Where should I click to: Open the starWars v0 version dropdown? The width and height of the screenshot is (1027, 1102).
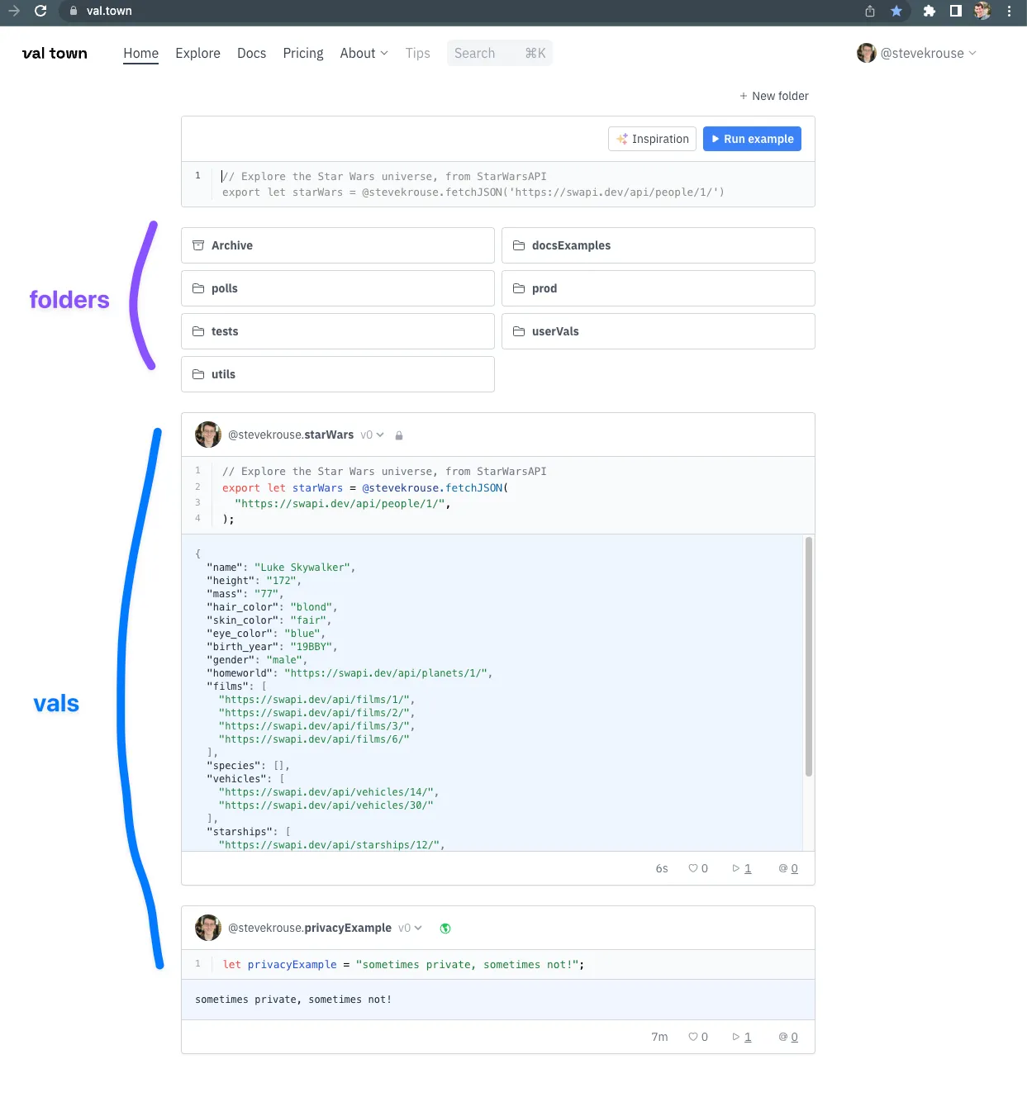click(x=372, y=435)
